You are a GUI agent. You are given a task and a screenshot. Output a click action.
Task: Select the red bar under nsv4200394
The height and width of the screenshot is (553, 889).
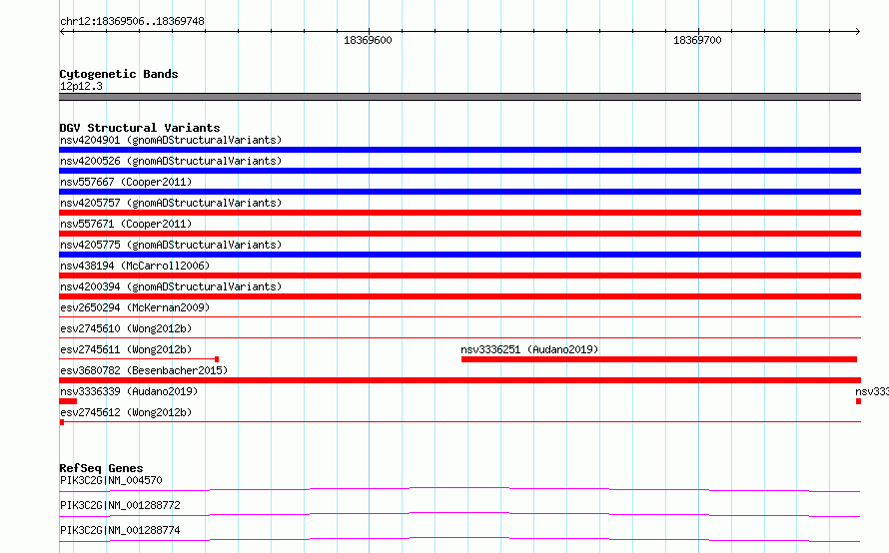click(x=459, y=296)
